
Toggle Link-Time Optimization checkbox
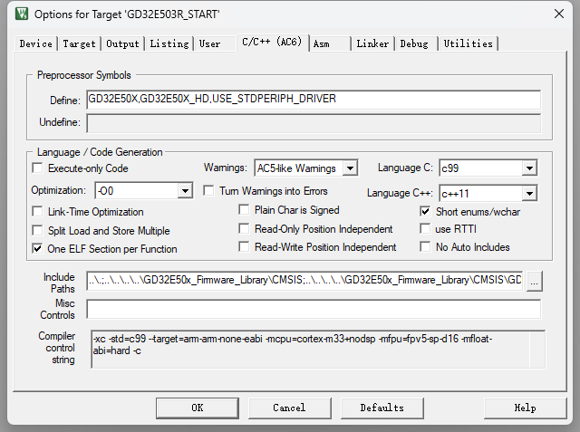point(37,212)
